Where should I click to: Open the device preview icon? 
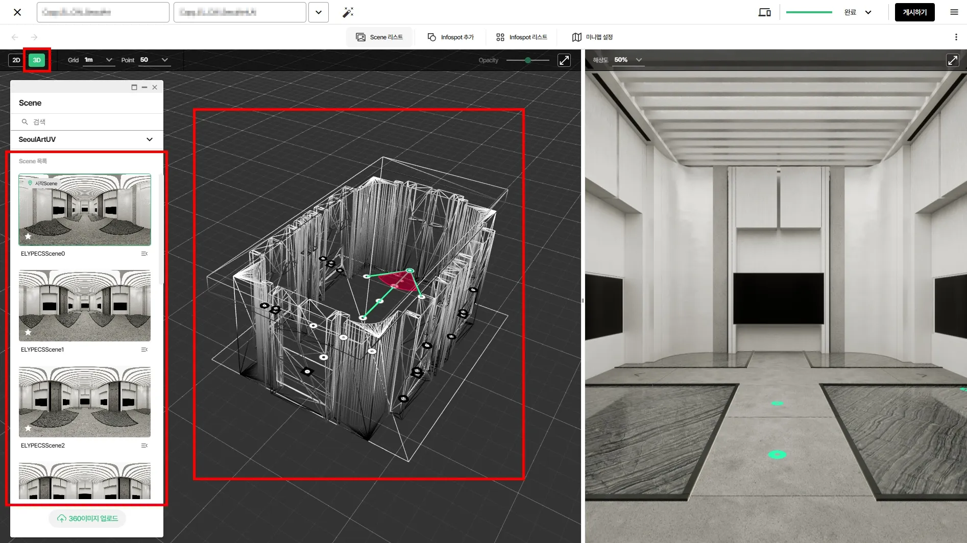coord(764,12)
